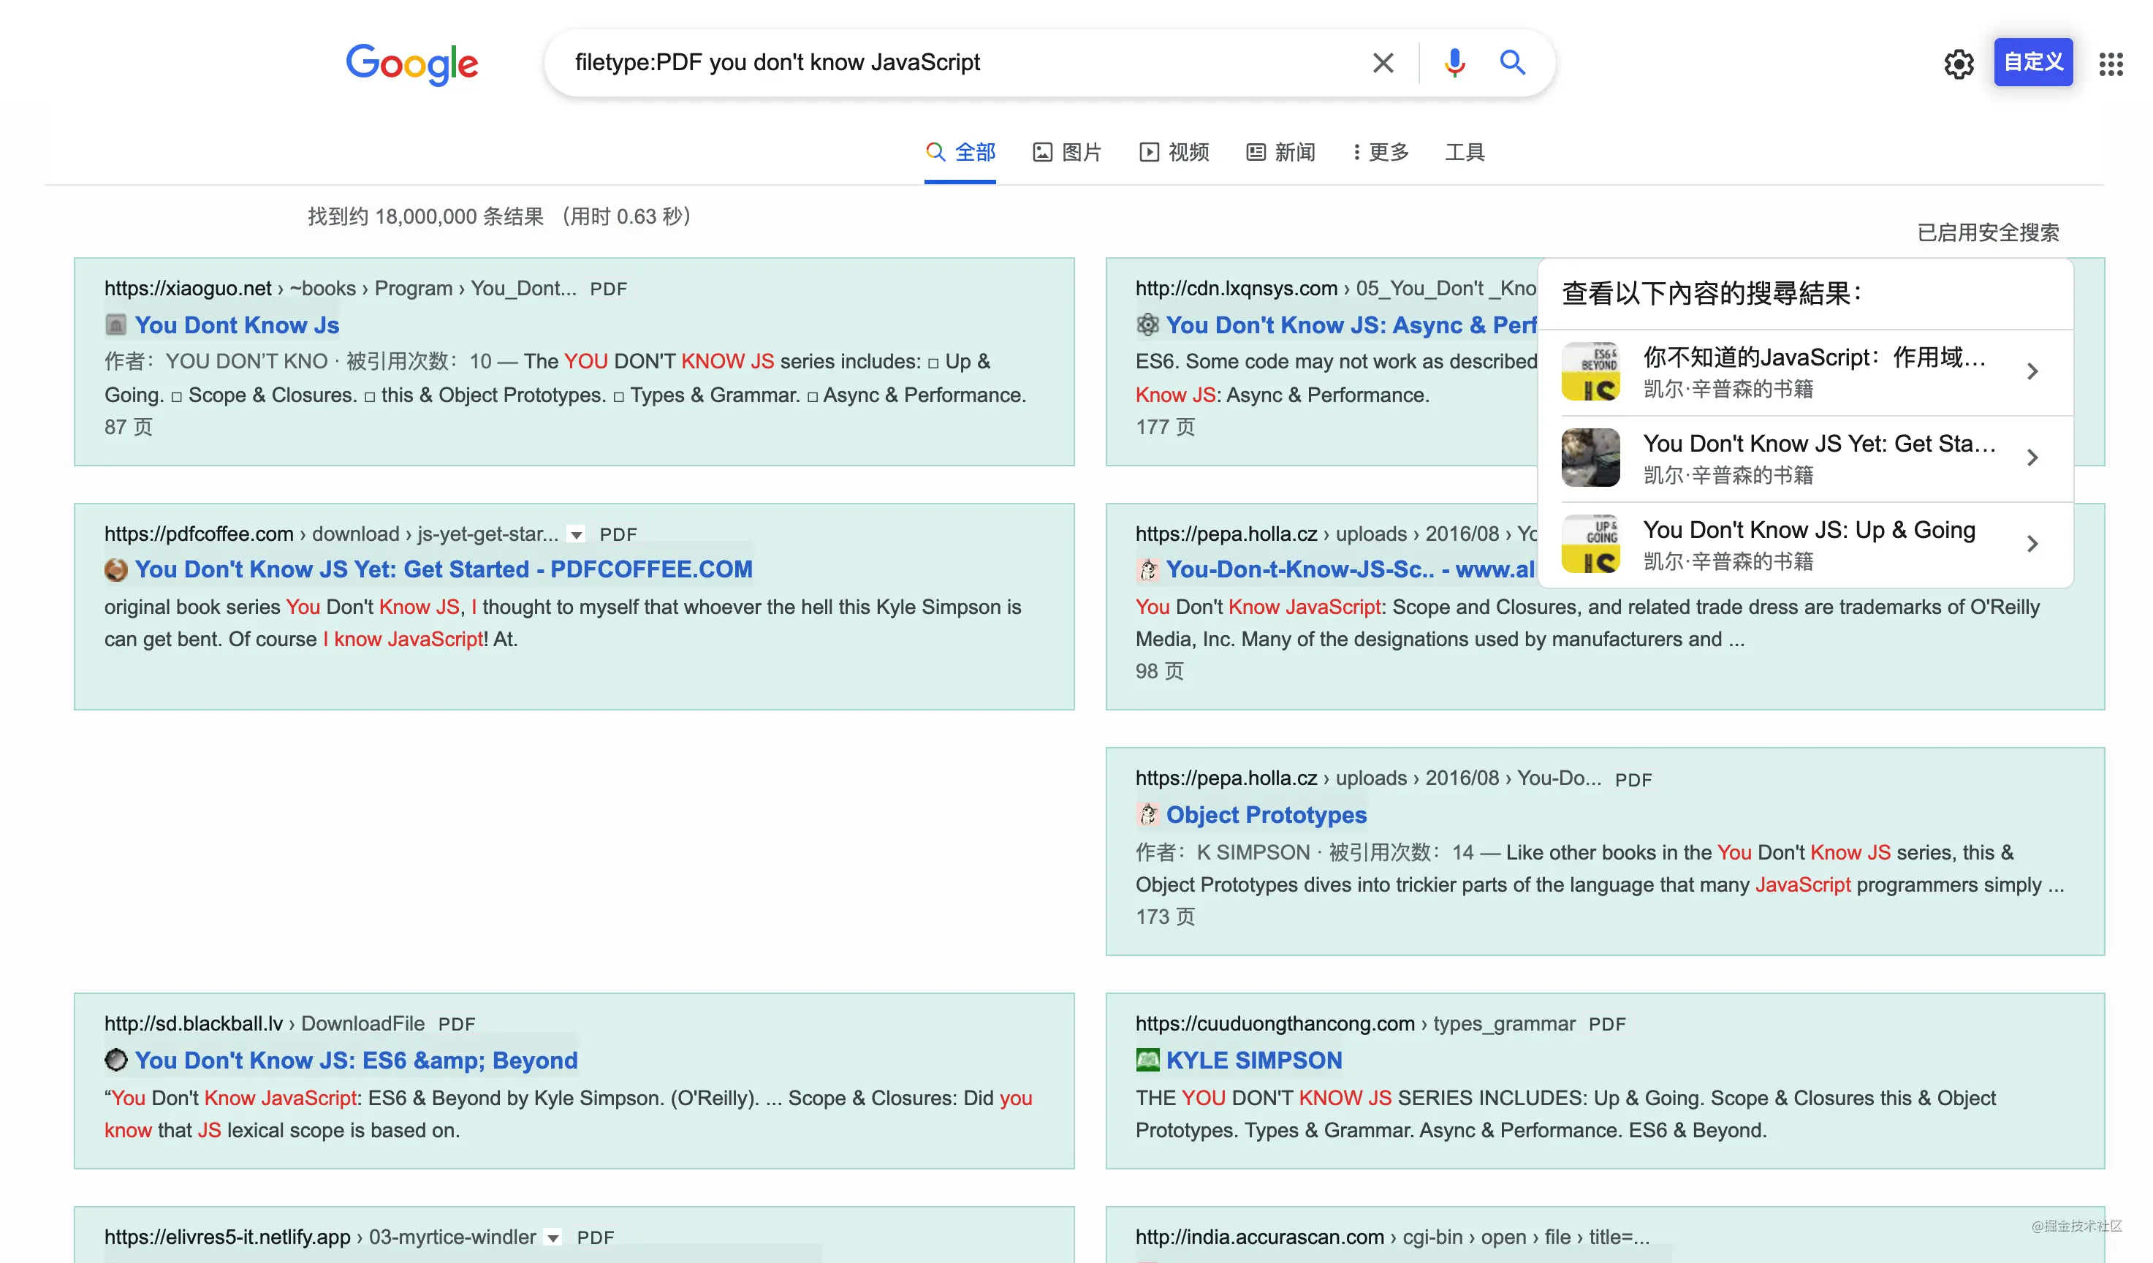Click the http://sd.blackball.lv breadcrumb URL
The image size is (2153, 1263).
tap(193, 1024)
